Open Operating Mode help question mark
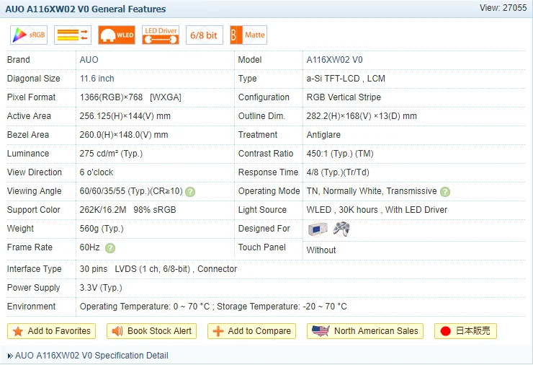 click(445, 192)
